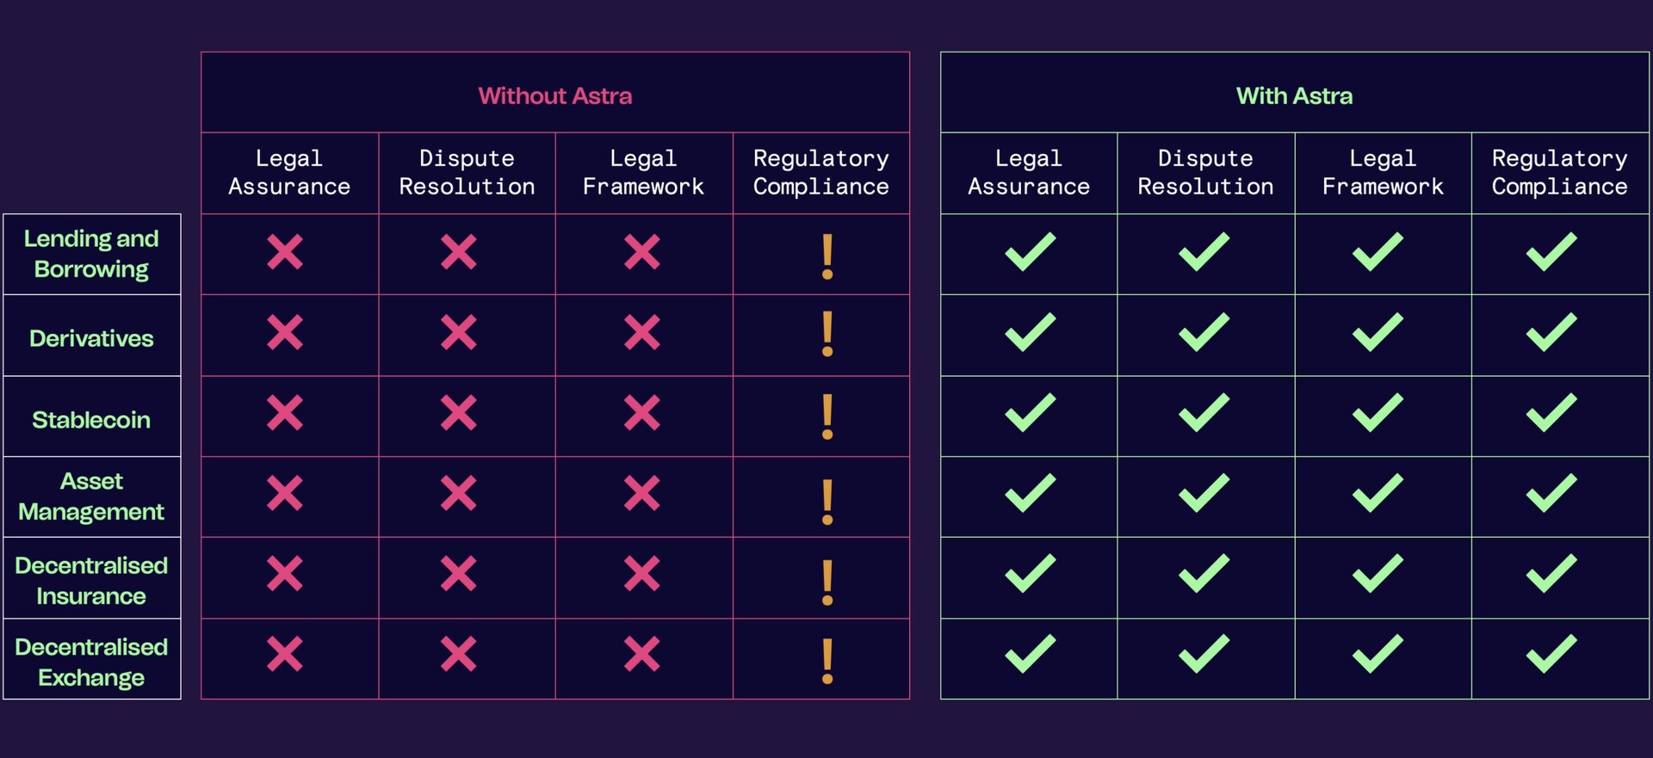Click the Derivatives Regulatory Compliance warning mark without Astra
Image resolution: width=1653 pixels, height=758 pixels.
827,334
